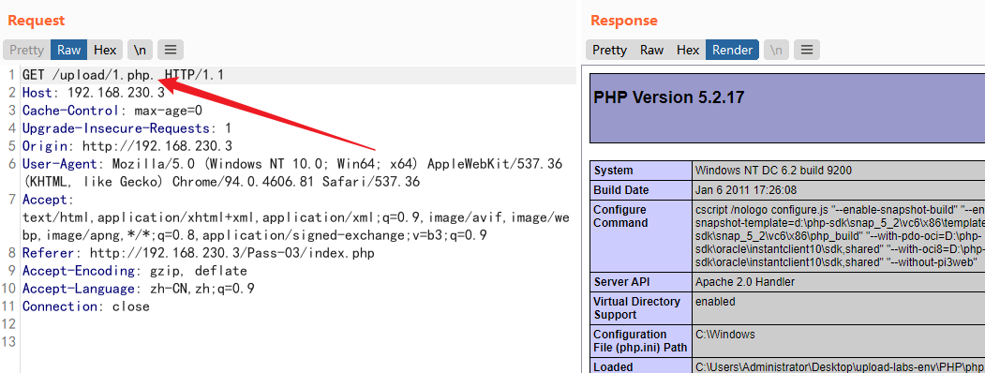Screen dimensions: 985x373
Task: Switch Response view to Pretty tab
Action: 609,50
